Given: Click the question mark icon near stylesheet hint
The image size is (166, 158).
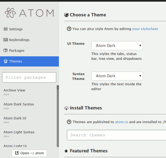Looking at the screenshot, I should (x=69, y=29).
